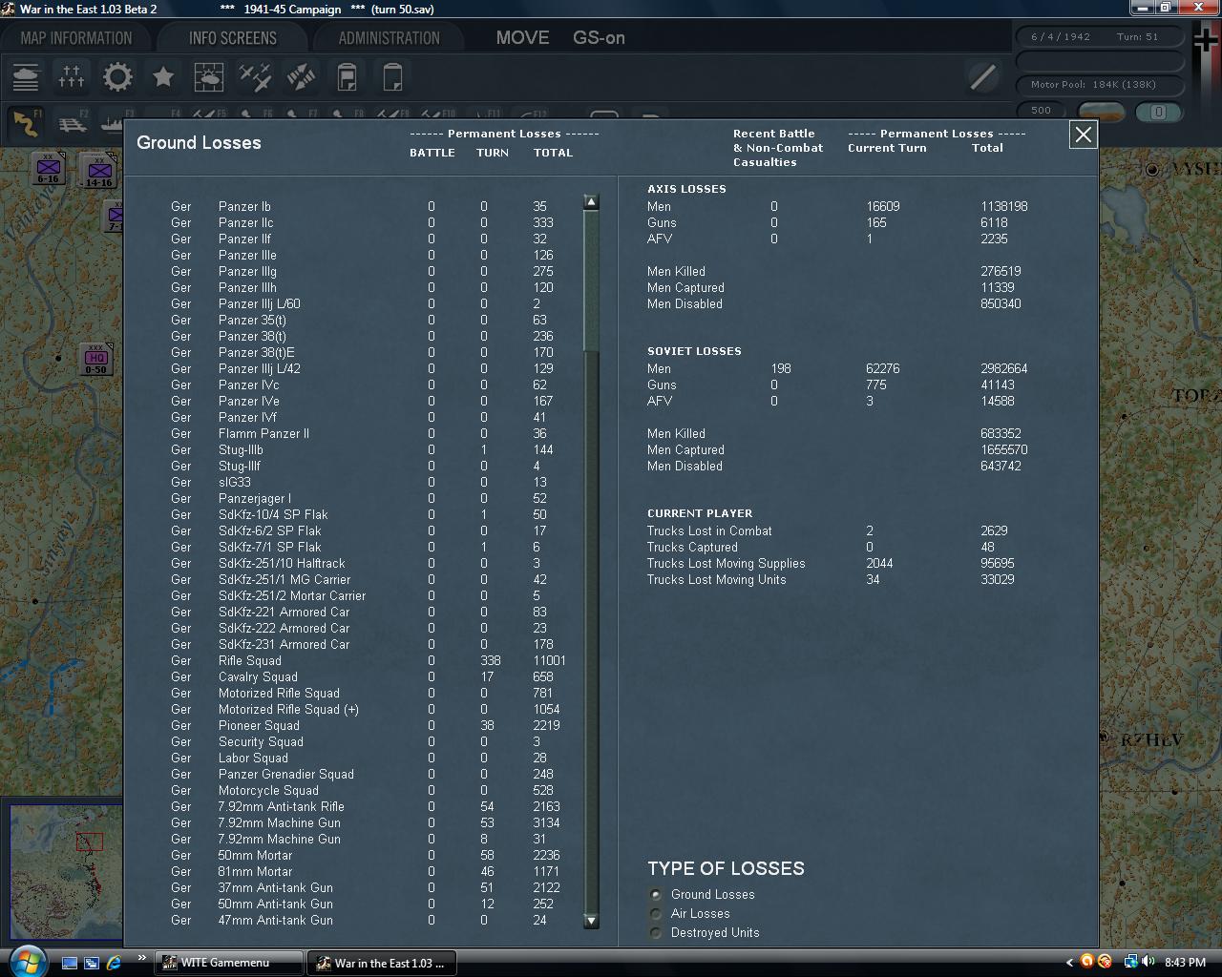Open the weather map icon
This screenshot has width=1222, height=977.
[209, 77]
